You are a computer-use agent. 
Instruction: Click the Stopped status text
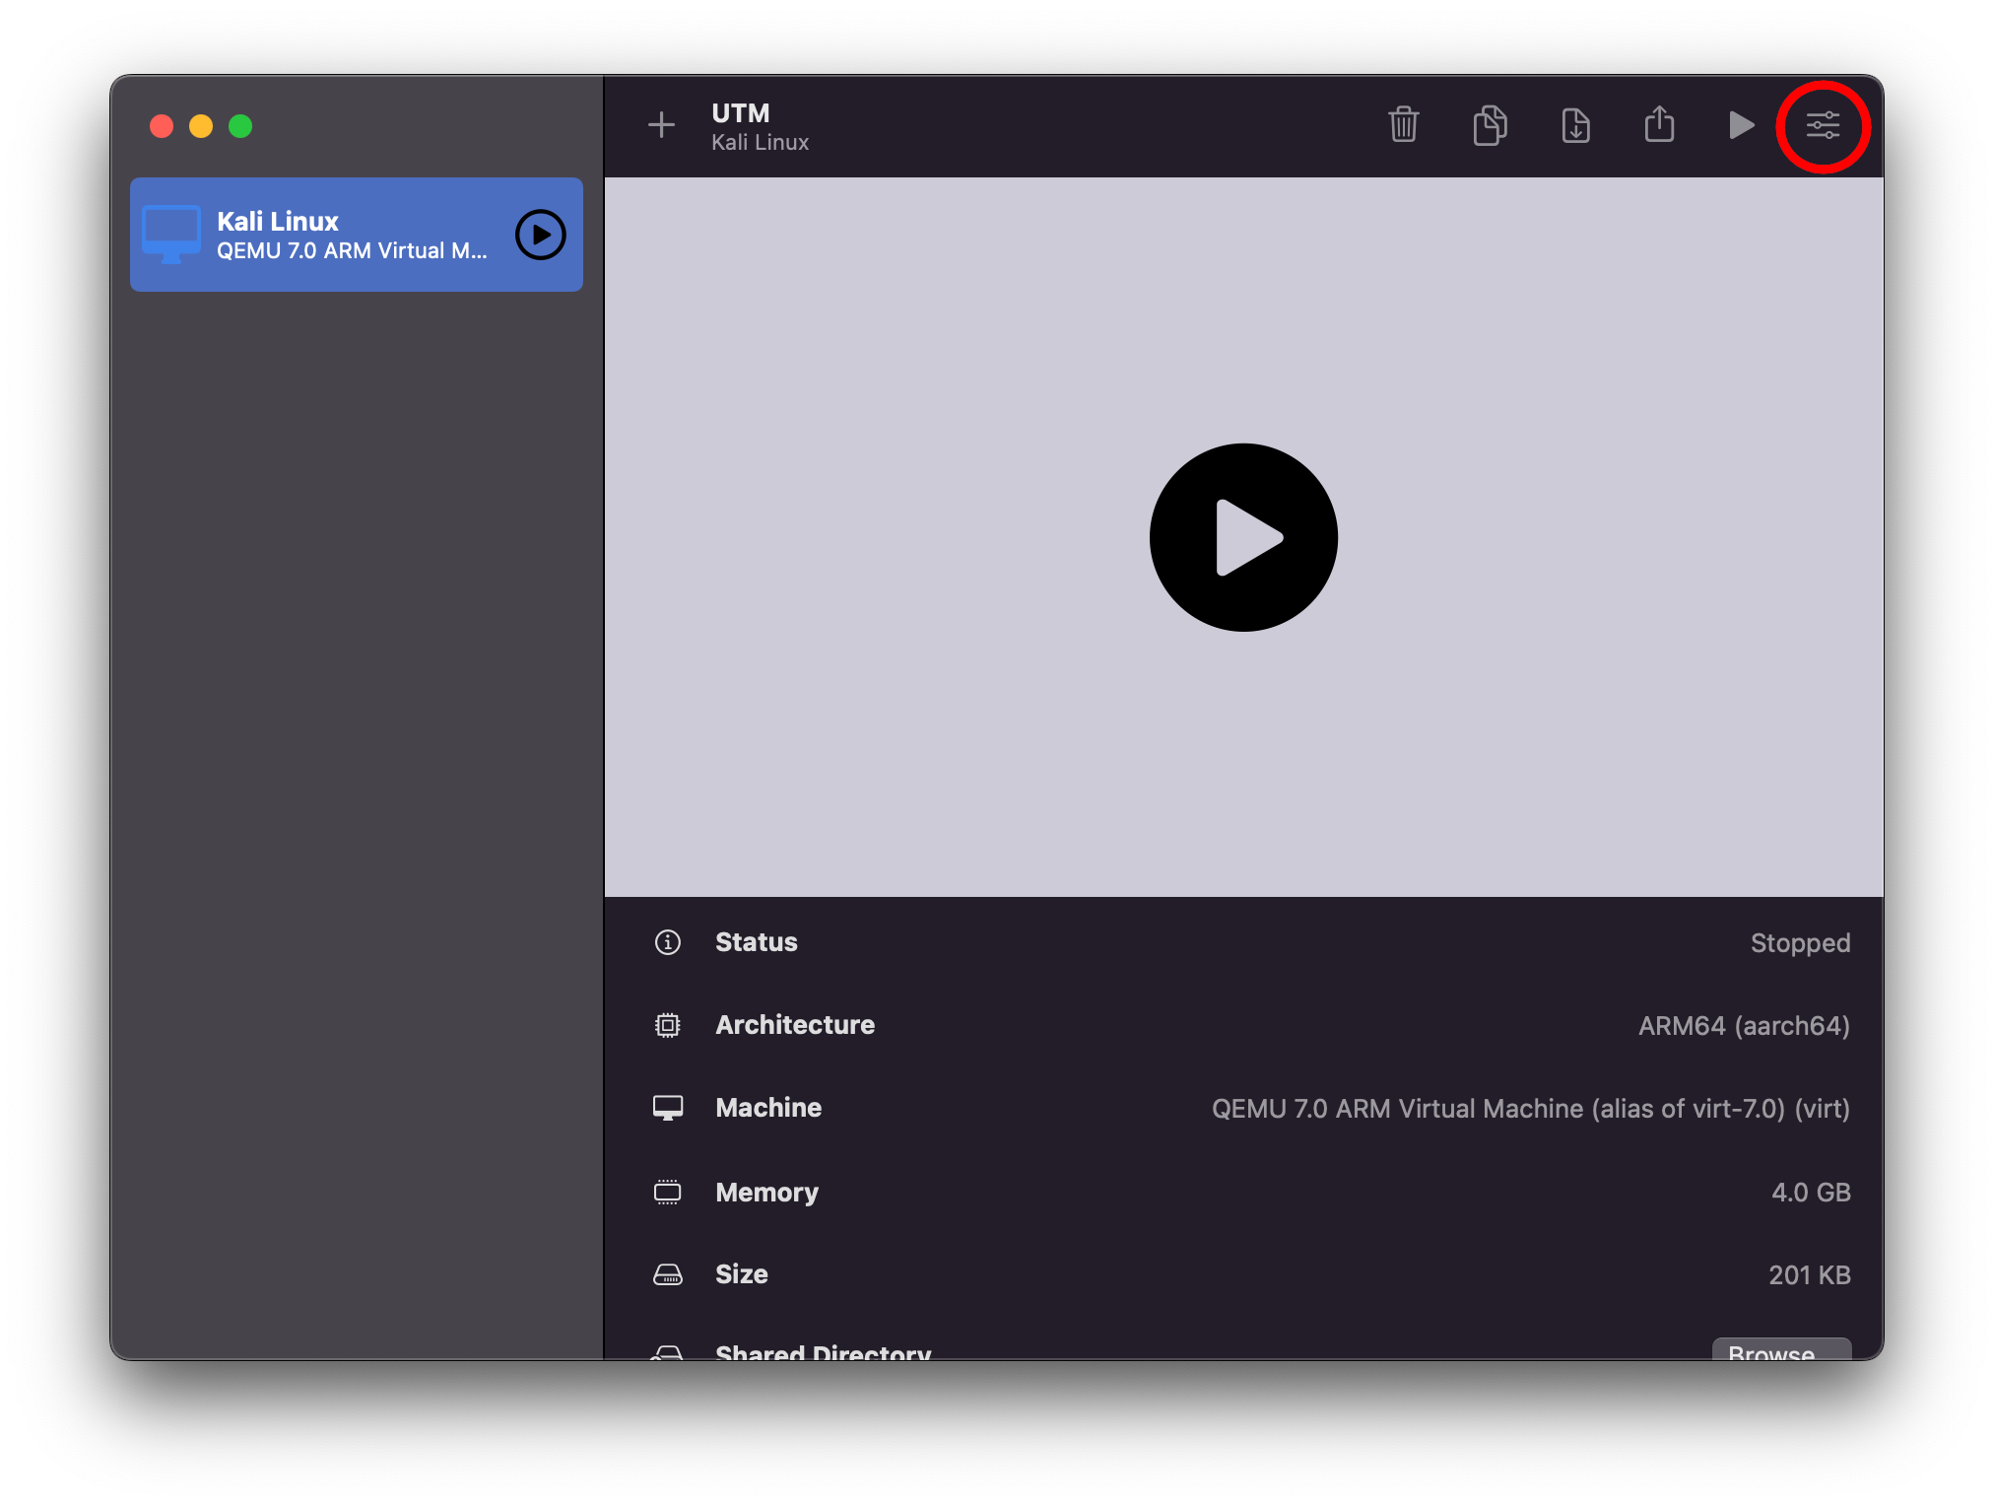(1800, 942)
